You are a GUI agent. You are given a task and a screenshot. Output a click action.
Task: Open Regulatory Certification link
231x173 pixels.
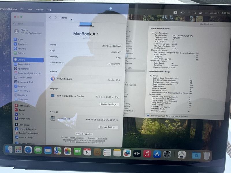[97, 138]
